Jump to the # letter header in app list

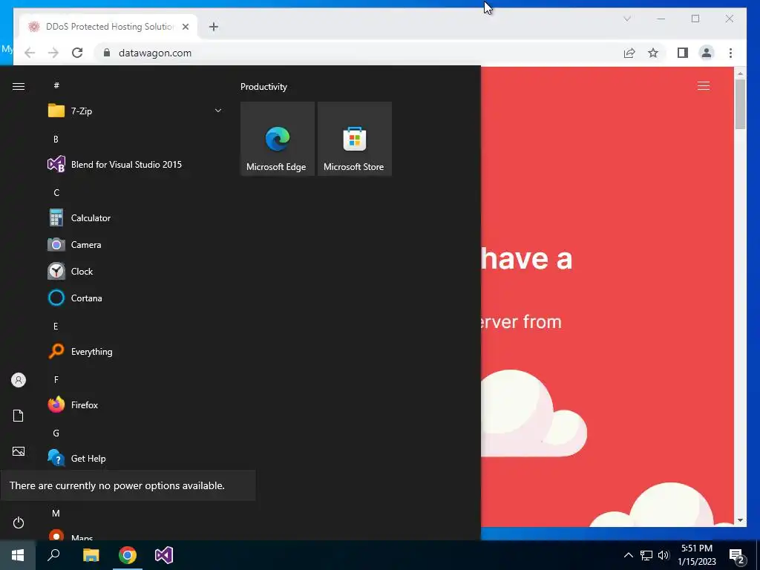(x=56, y=85)
